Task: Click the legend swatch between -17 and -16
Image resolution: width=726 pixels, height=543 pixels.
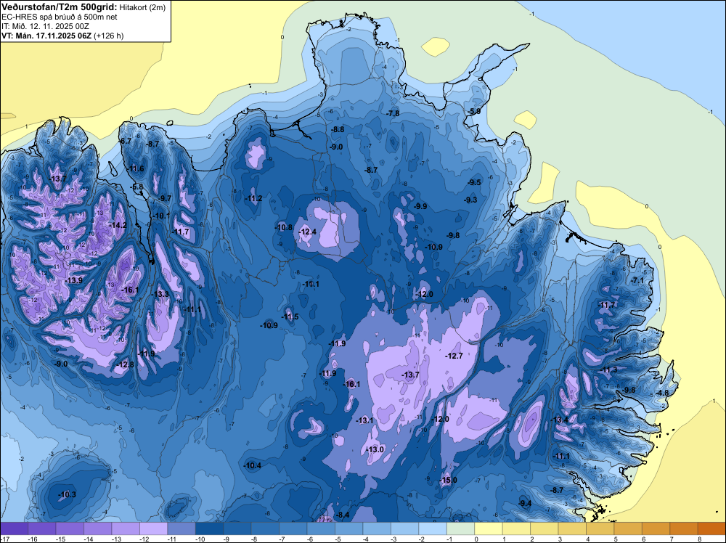Action: pyautogui.click(x=15, y=528)
